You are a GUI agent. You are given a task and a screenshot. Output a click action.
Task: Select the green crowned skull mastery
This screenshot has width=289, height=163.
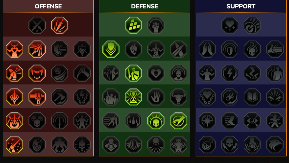point(156,121)
